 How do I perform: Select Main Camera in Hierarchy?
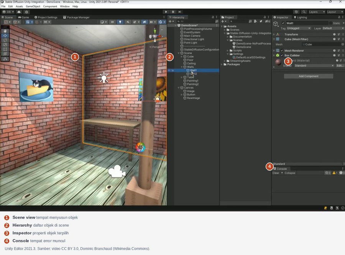192,36
